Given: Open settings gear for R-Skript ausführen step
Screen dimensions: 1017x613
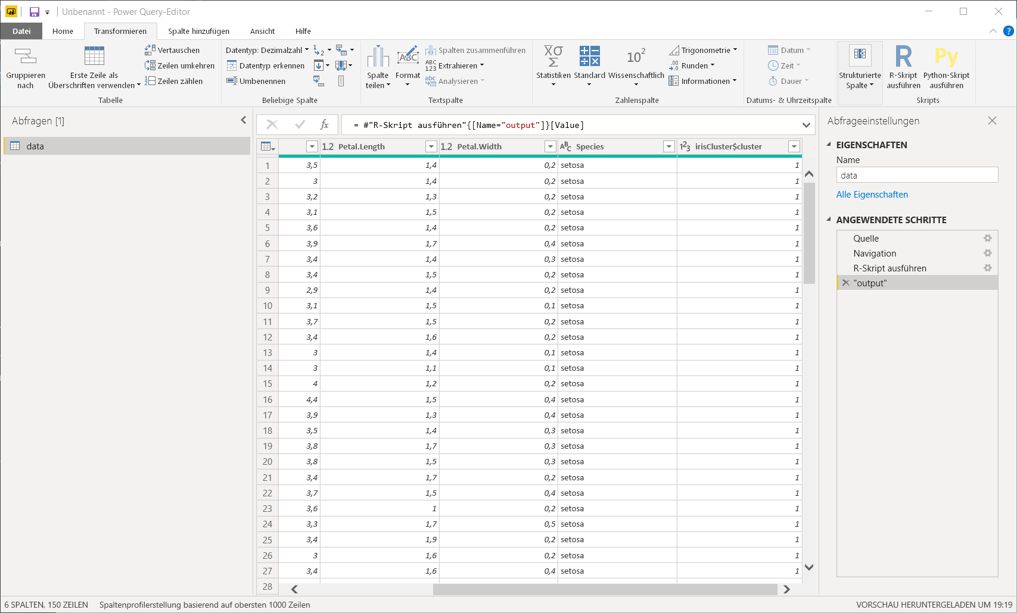Looking at the screenshot, I should [987, 268].
